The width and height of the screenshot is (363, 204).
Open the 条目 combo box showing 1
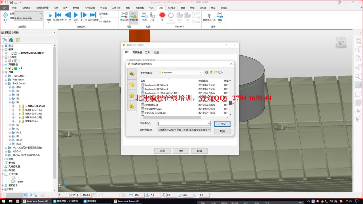[x=28, y=14]
